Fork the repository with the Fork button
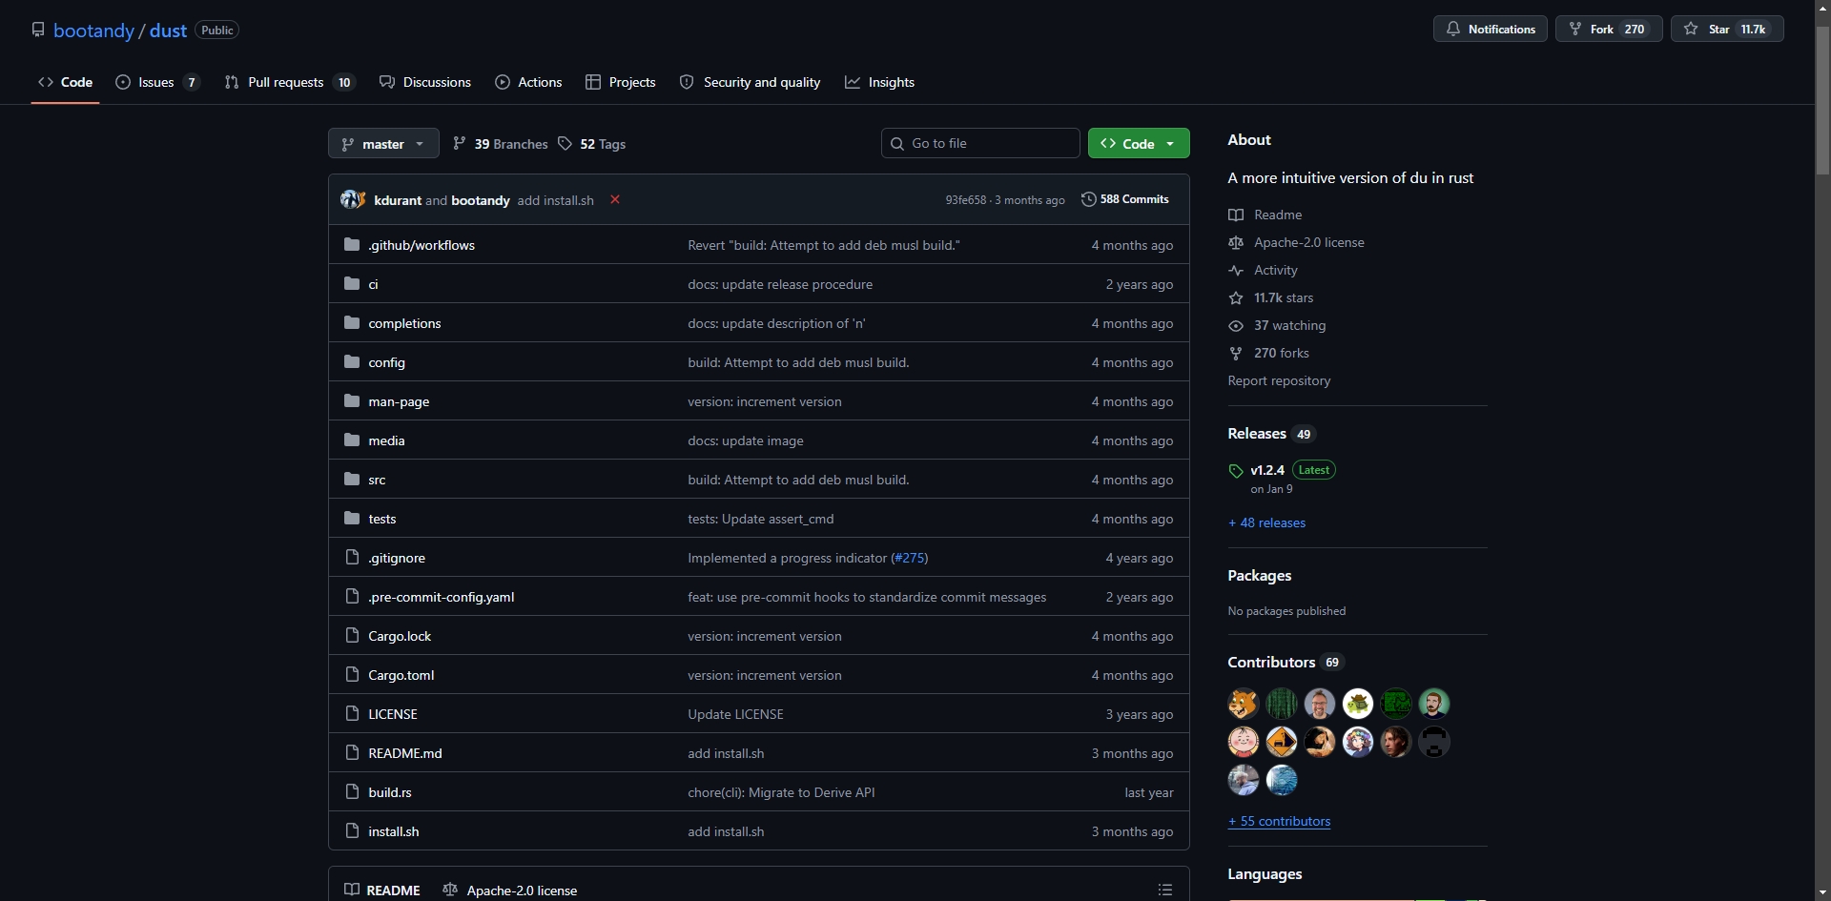 (x=1609, y=30)
